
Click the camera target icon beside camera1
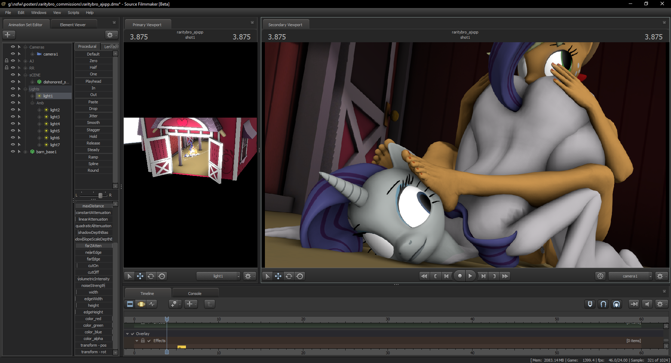[600, 276]
